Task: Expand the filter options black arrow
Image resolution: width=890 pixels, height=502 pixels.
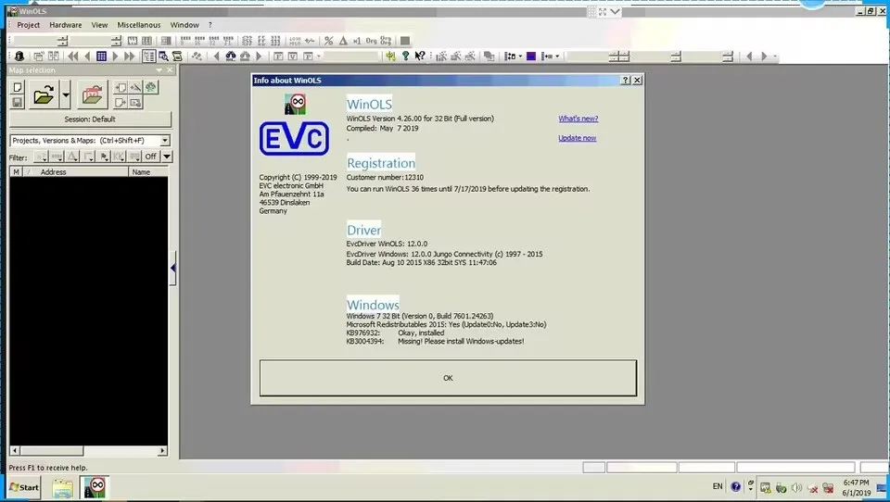Action: pyautogui.click(x=167, y=157)
